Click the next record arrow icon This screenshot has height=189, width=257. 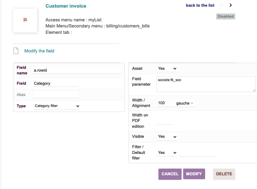pyautogui.click(x=230, y=6)
